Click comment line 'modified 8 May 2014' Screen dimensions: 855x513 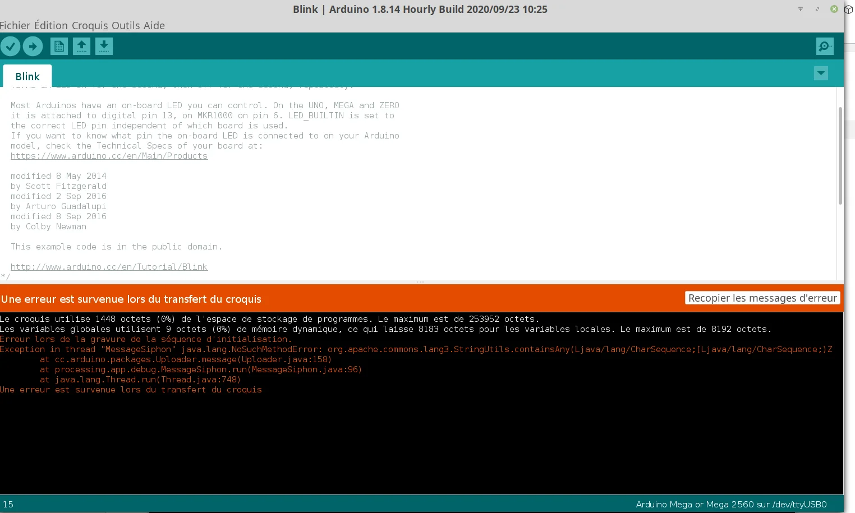[x=58, y=176]
